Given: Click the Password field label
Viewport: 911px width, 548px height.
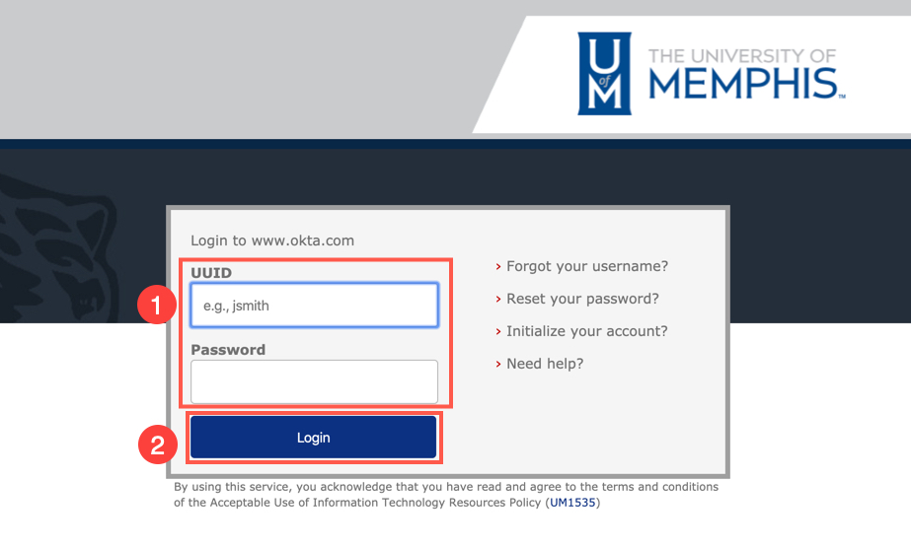Looking at the screenshot, I should pyautogui.click(x=228, y=349).
